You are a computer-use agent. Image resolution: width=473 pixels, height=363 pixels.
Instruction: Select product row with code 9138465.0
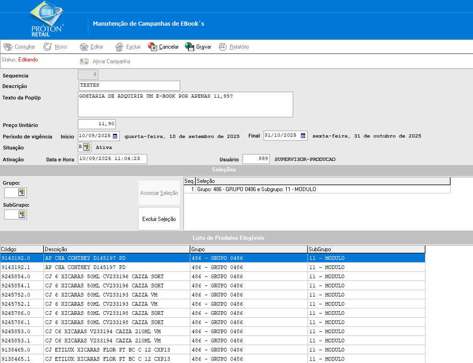pyautogui.click(x=213, y=350)
